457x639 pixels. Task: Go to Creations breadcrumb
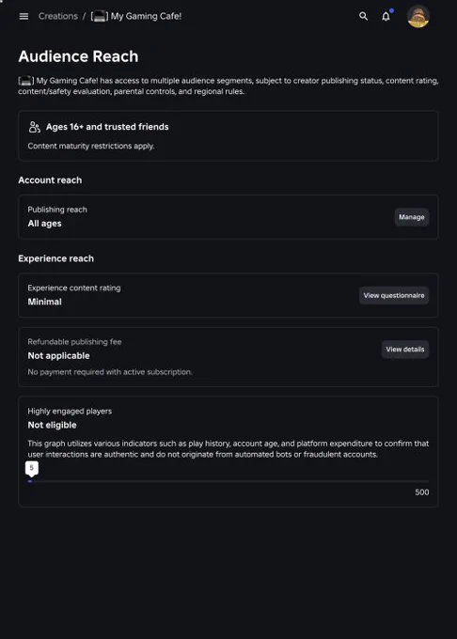58,16
